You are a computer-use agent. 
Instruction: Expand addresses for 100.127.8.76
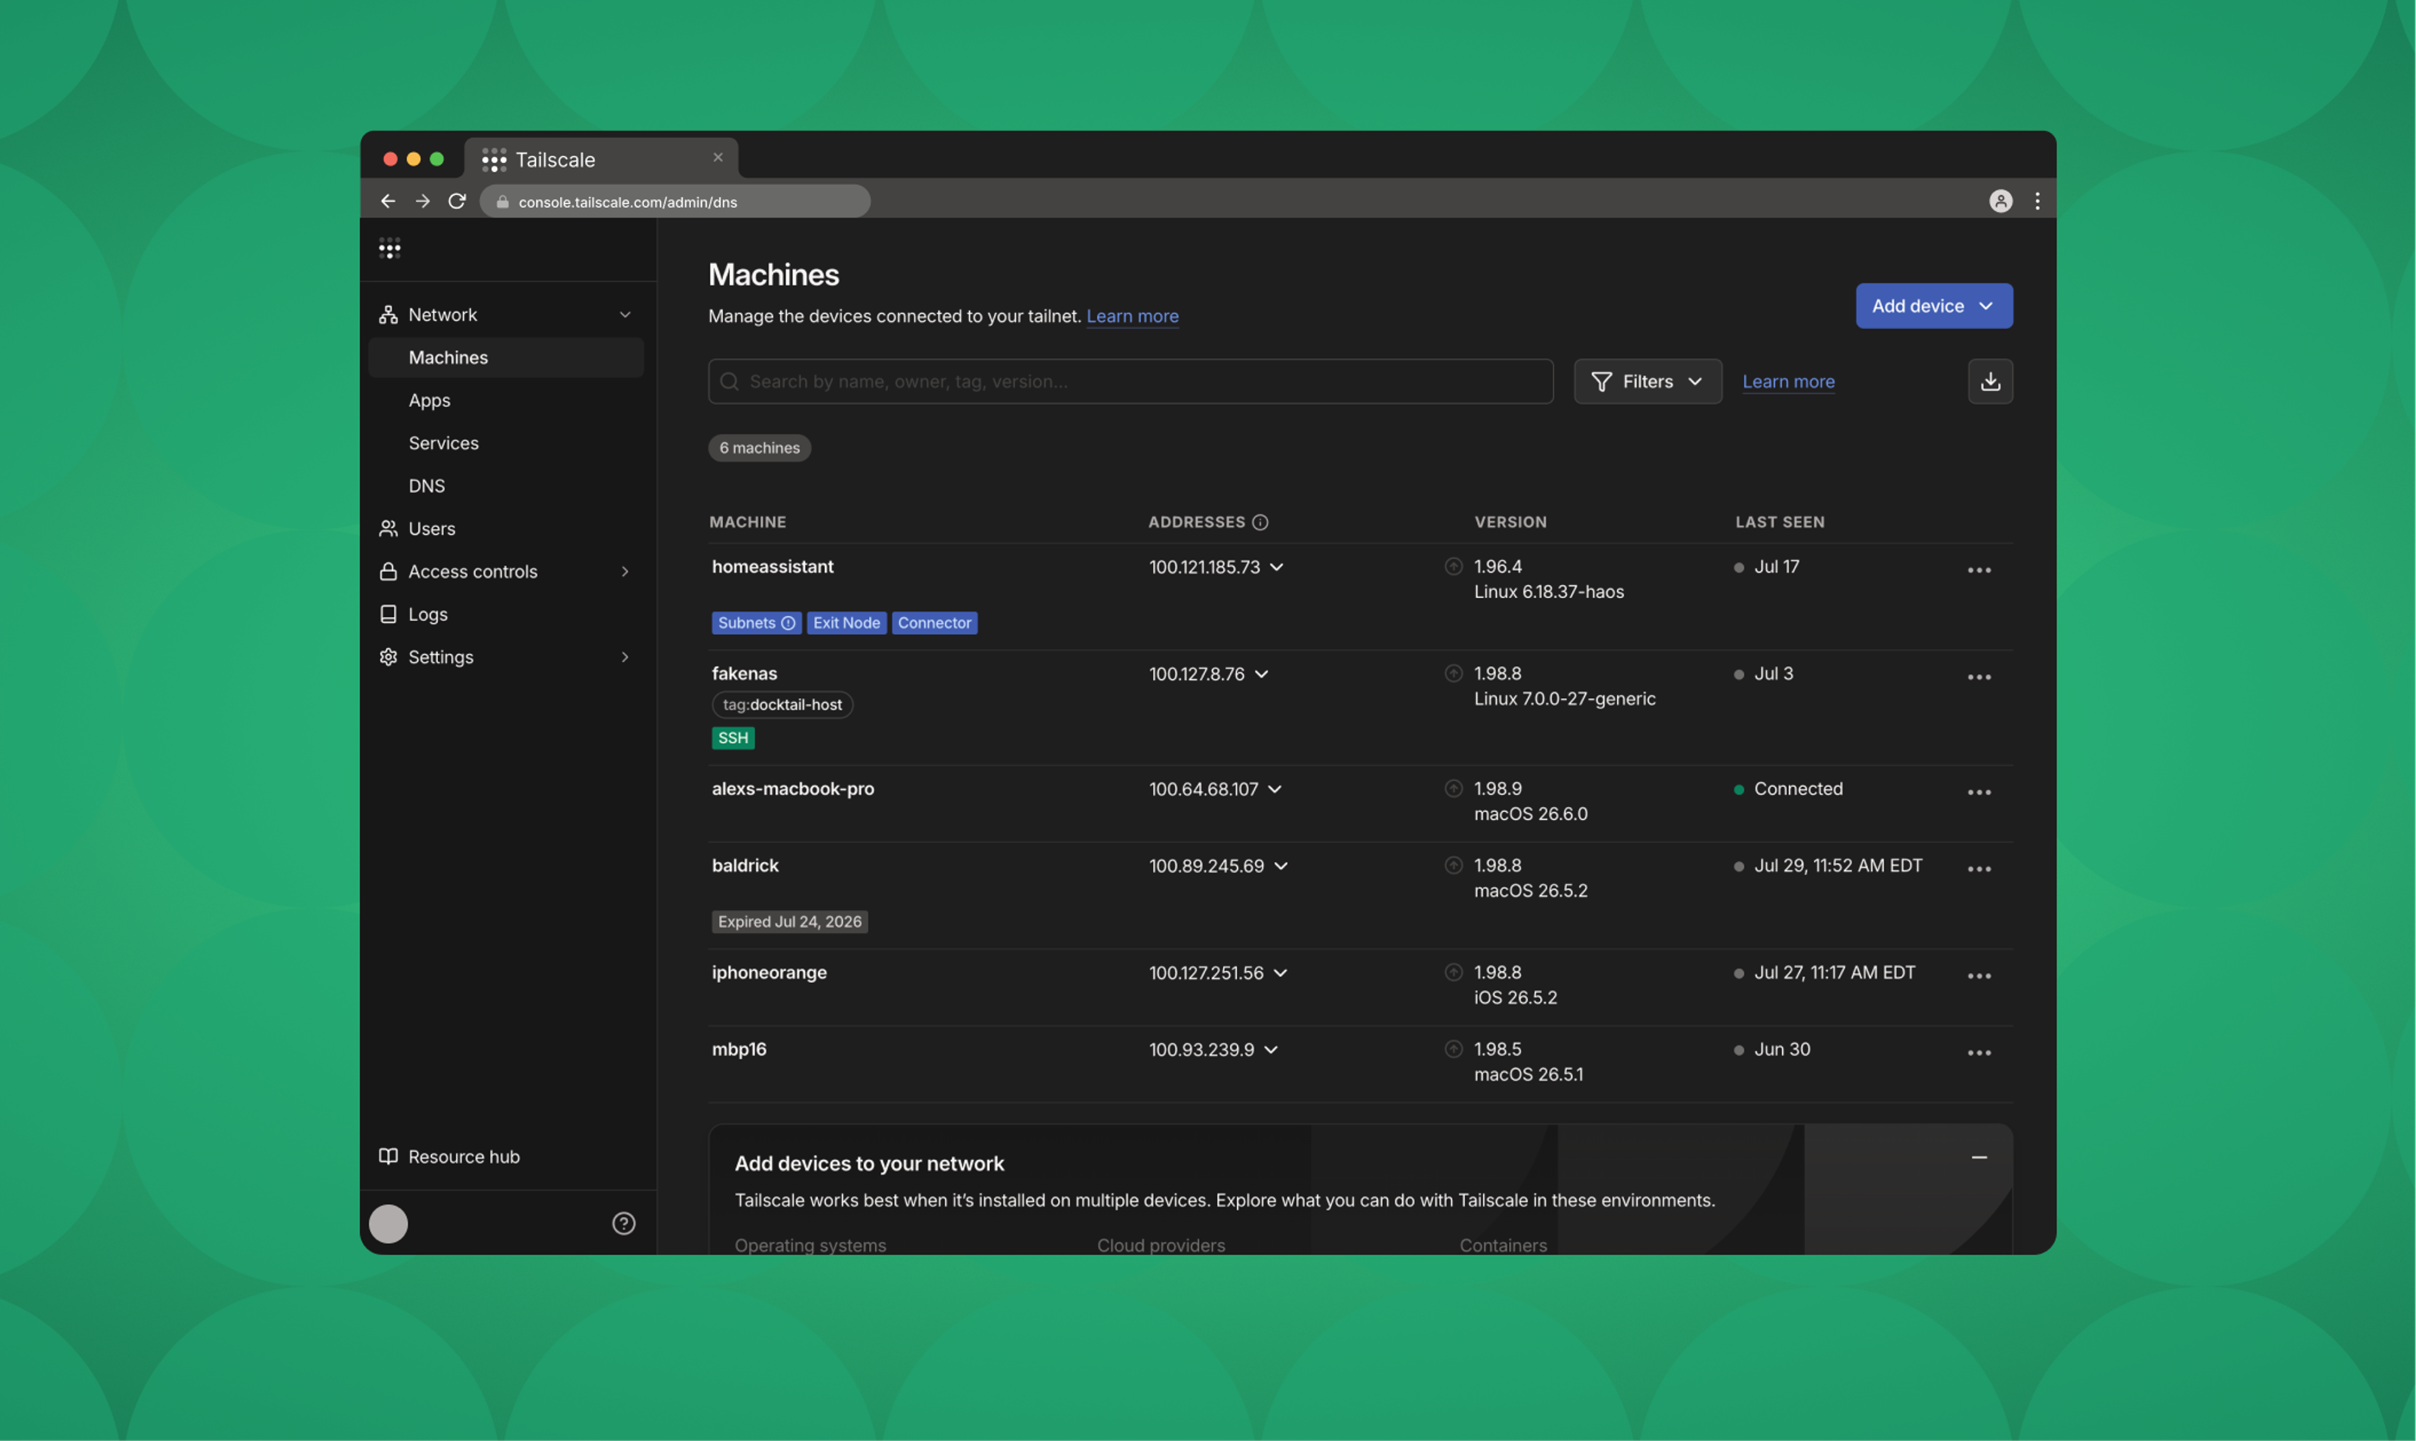tap(1261, 674)
